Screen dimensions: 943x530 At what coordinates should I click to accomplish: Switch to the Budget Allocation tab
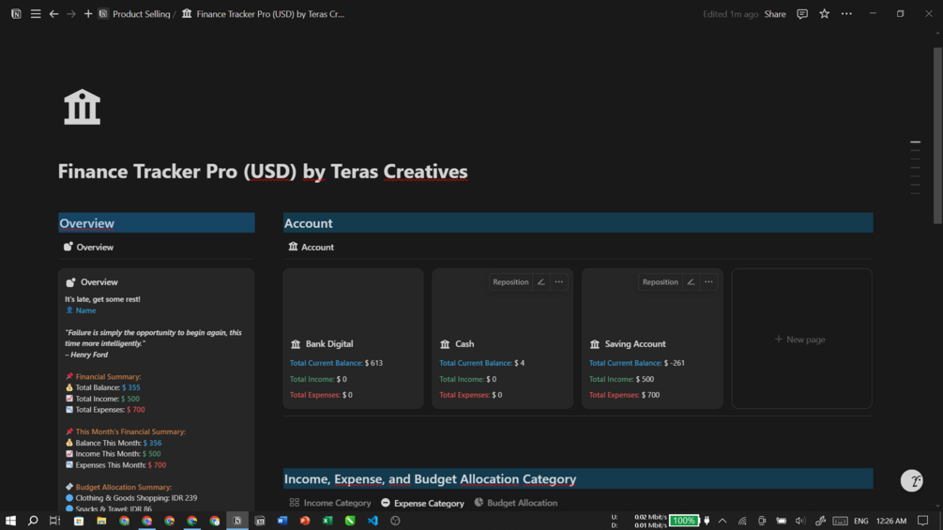click(516, 503)
